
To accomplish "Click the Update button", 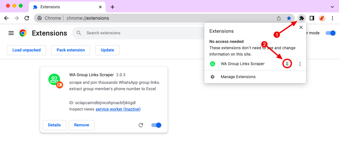I will pyautogui.click(x=107, y=50).
